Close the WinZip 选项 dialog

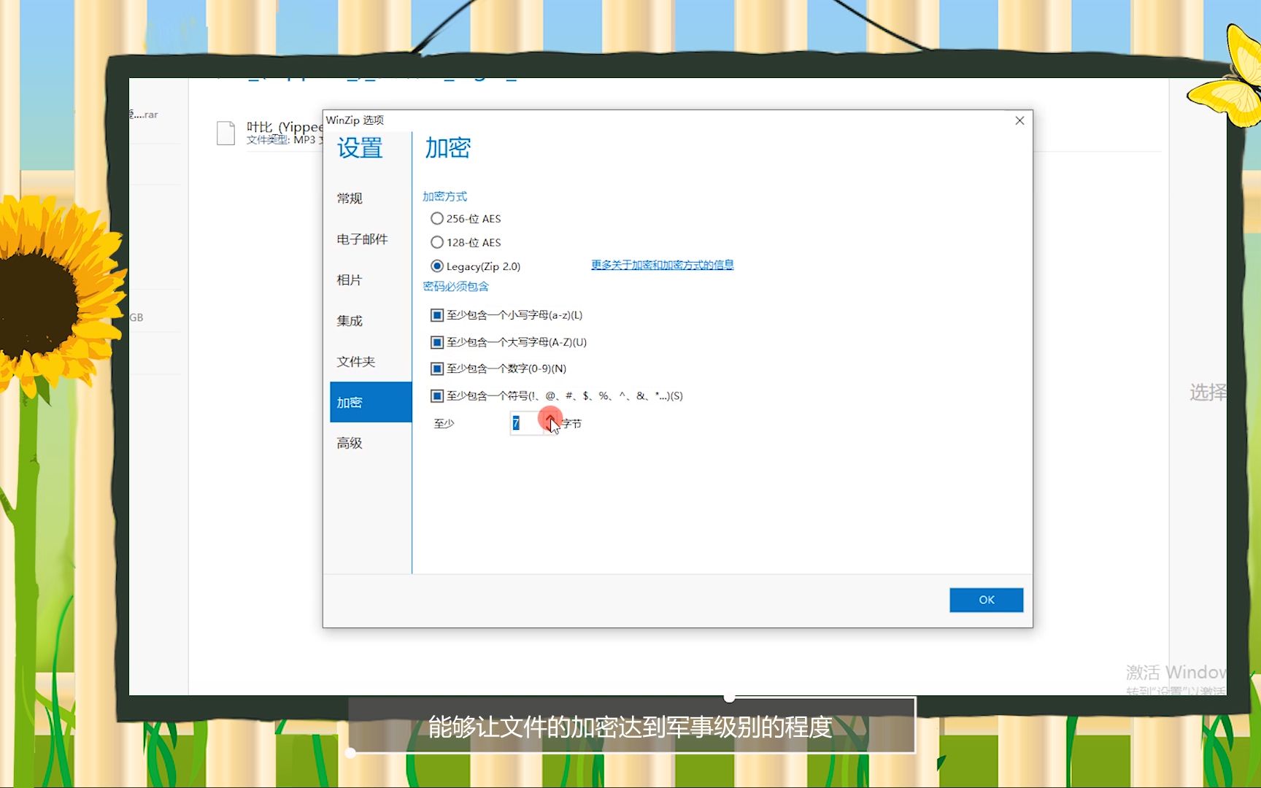pos(1019,120)
